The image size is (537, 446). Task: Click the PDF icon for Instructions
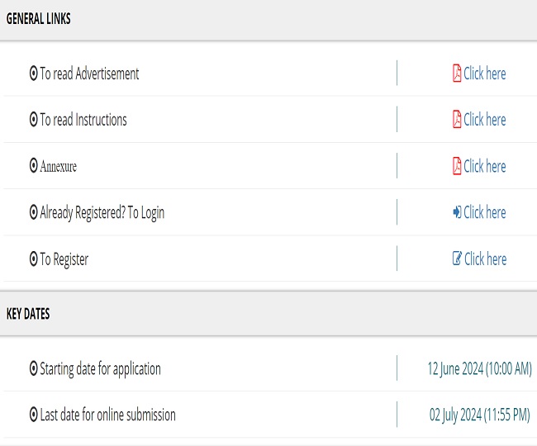tap(456, 120)
